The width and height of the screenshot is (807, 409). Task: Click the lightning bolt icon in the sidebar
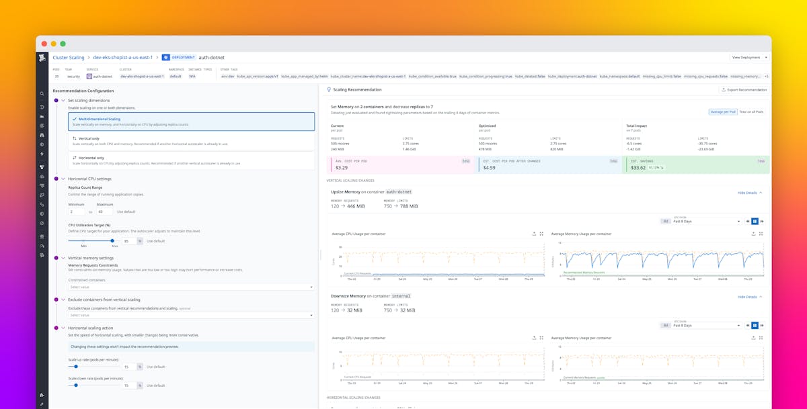coord(42,152)
